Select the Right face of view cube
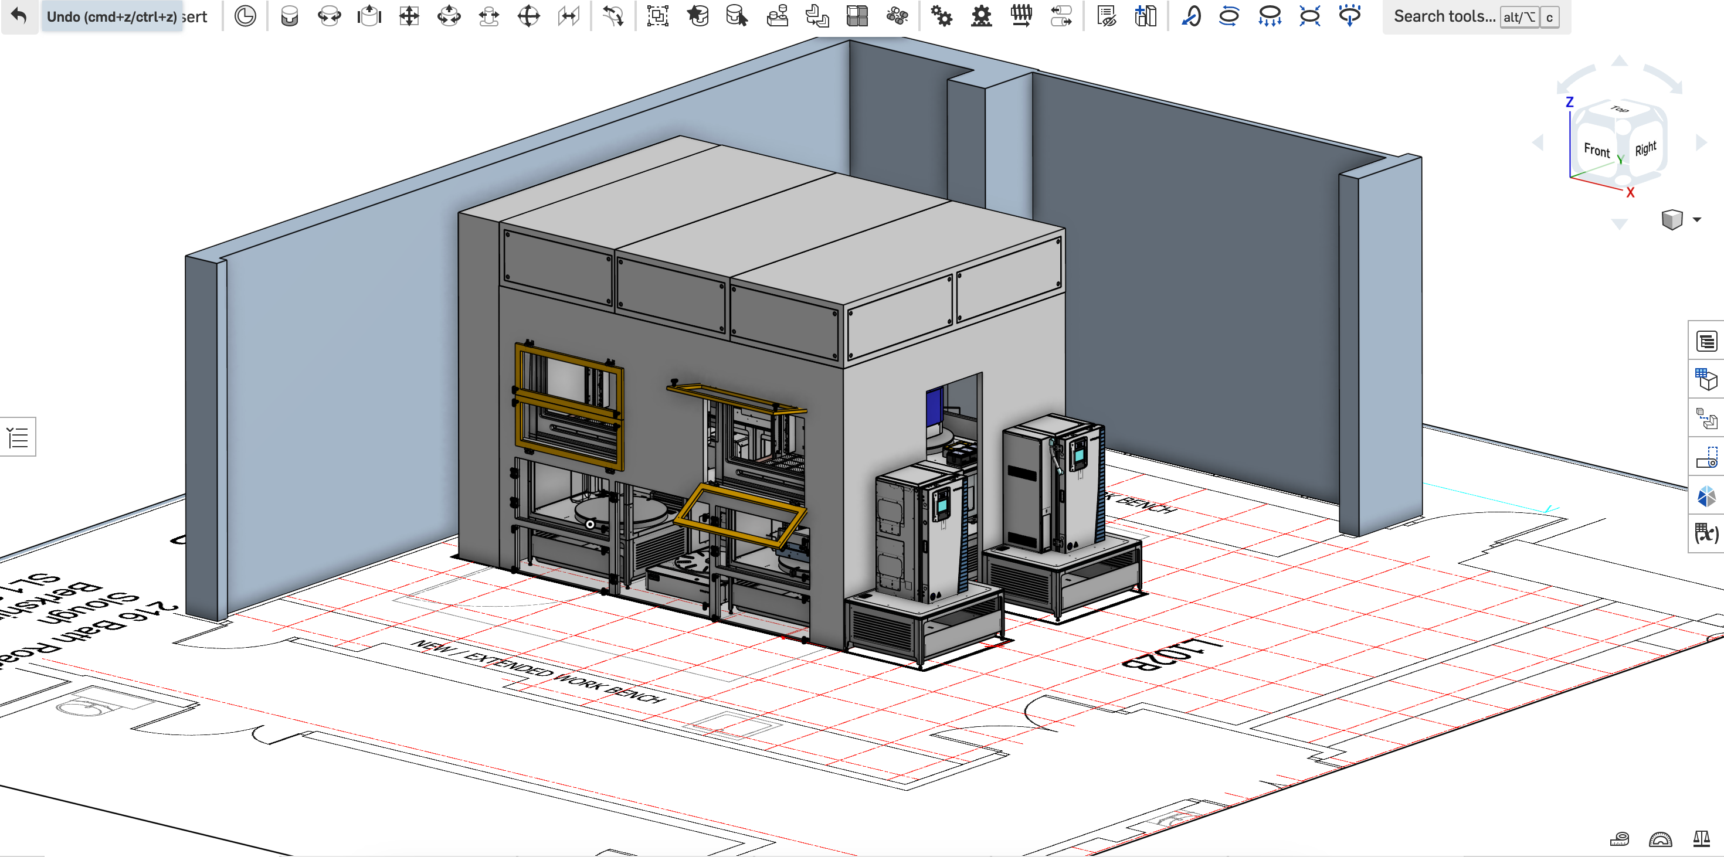The height and width of the screenshot is (857, 1724). pyautogui.click(x=1645, y=148)
